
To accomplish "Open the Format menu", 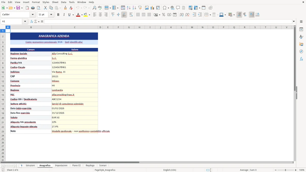I will pos(36,2).
